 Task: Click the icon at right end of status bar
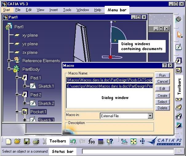click(x=179, y=151)
